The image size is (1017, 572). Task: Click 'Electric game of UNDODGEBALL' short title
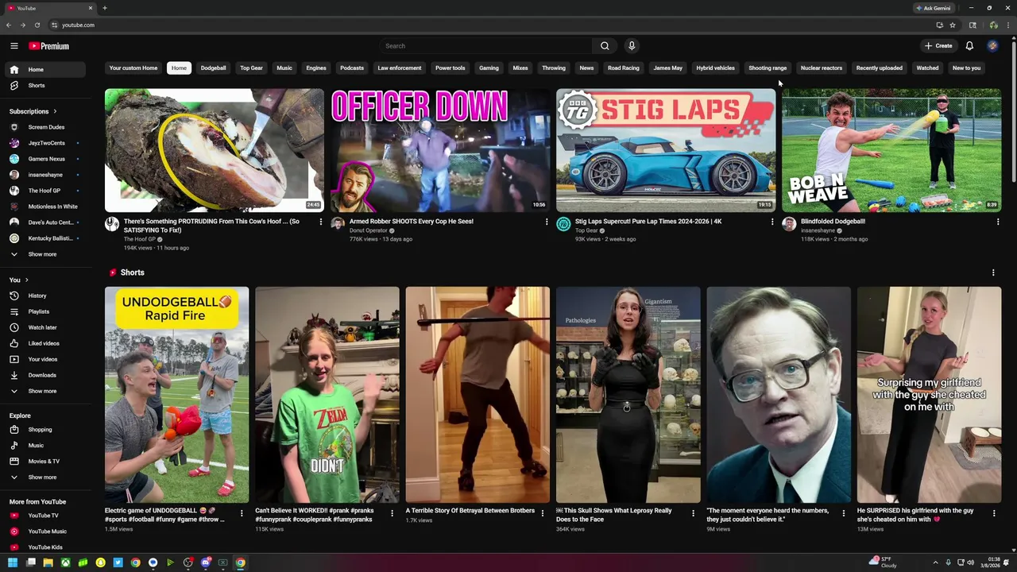click(165, 515)
